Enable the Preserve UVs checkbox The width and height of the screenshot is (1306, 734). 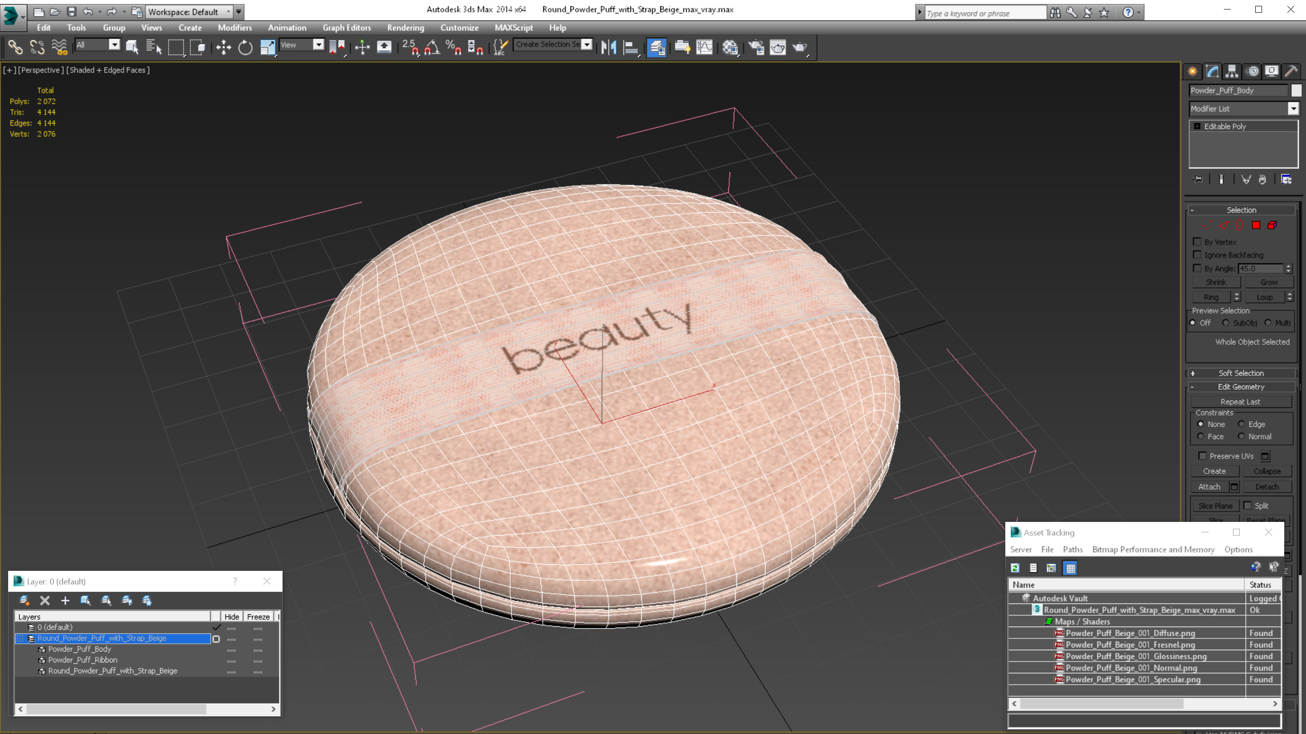[x=1202, y=455]
